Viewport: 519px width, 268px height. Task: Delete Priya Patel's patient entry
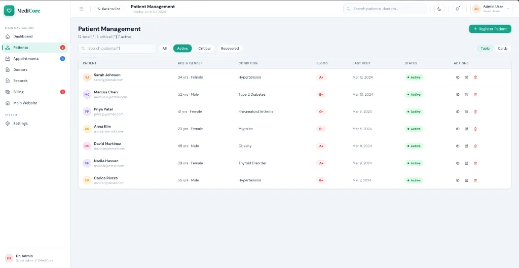[475, 112]
